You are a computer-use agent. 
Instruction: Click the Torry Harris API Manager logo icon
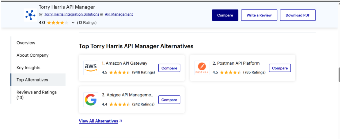tap(30, 15)
